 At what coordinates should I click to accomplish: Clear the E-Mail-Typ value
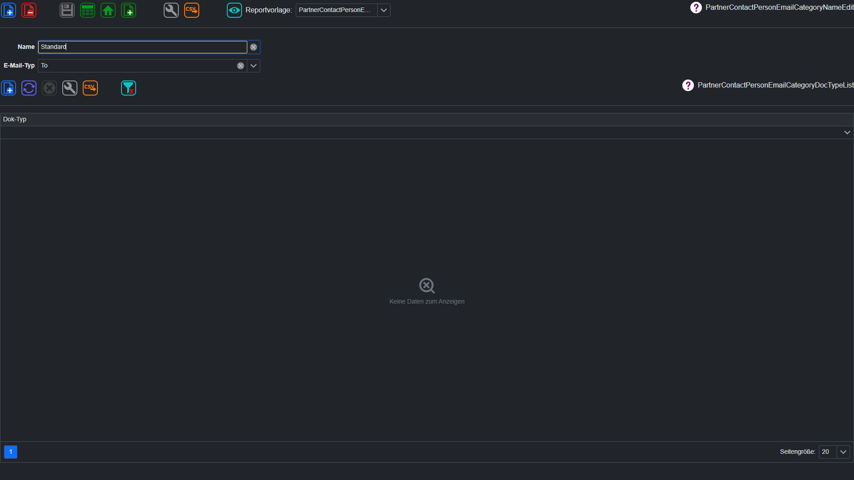point(241,66)
